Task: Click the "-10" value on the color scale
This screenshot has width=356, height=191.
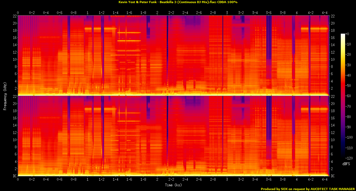Action: click(x=348, y=44)
